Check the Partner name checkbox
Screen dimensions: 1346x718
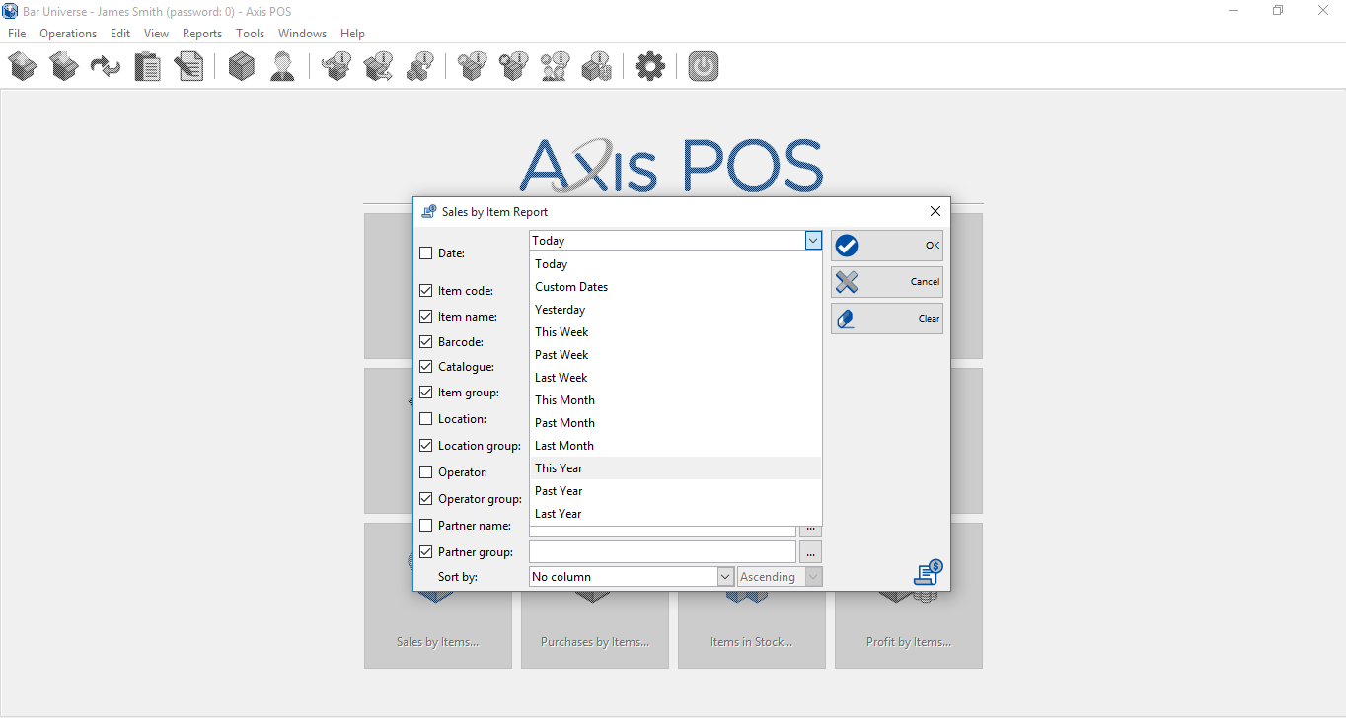click(426, 526)
